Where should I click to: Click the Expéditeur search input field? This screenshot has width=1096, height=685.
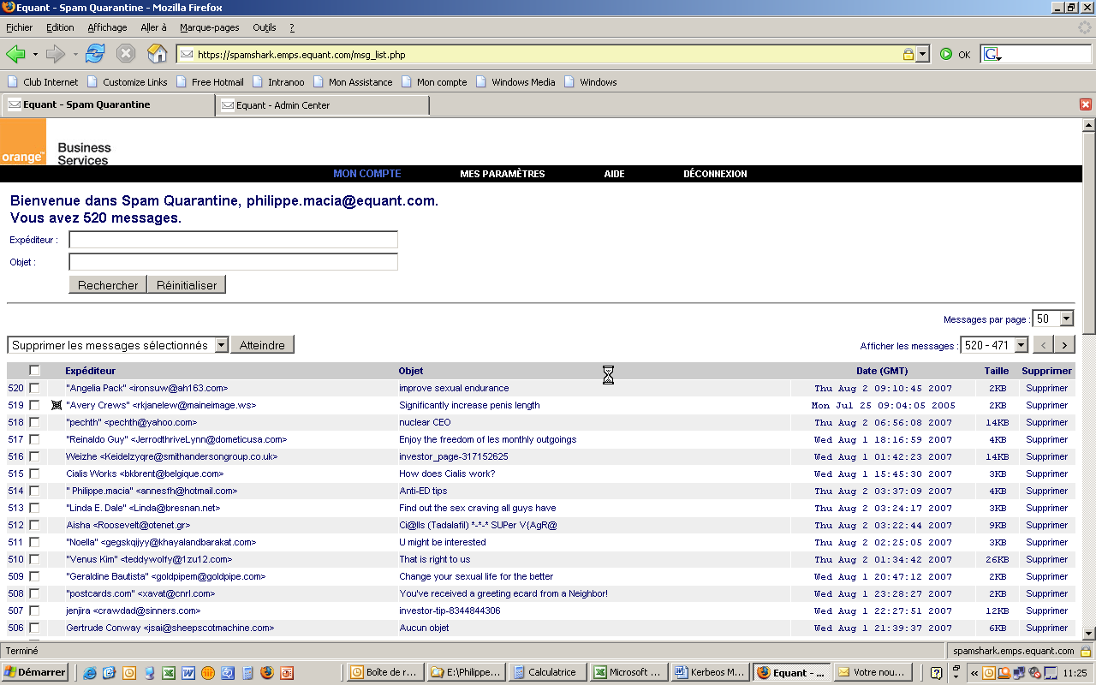(x=234, y=240)
